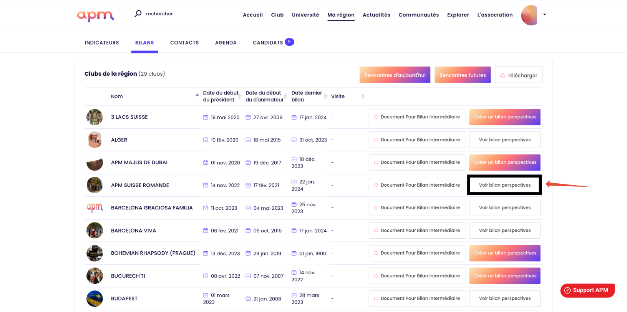Click the APM logo
Viewport: 627px width, 312px height.
95,15
